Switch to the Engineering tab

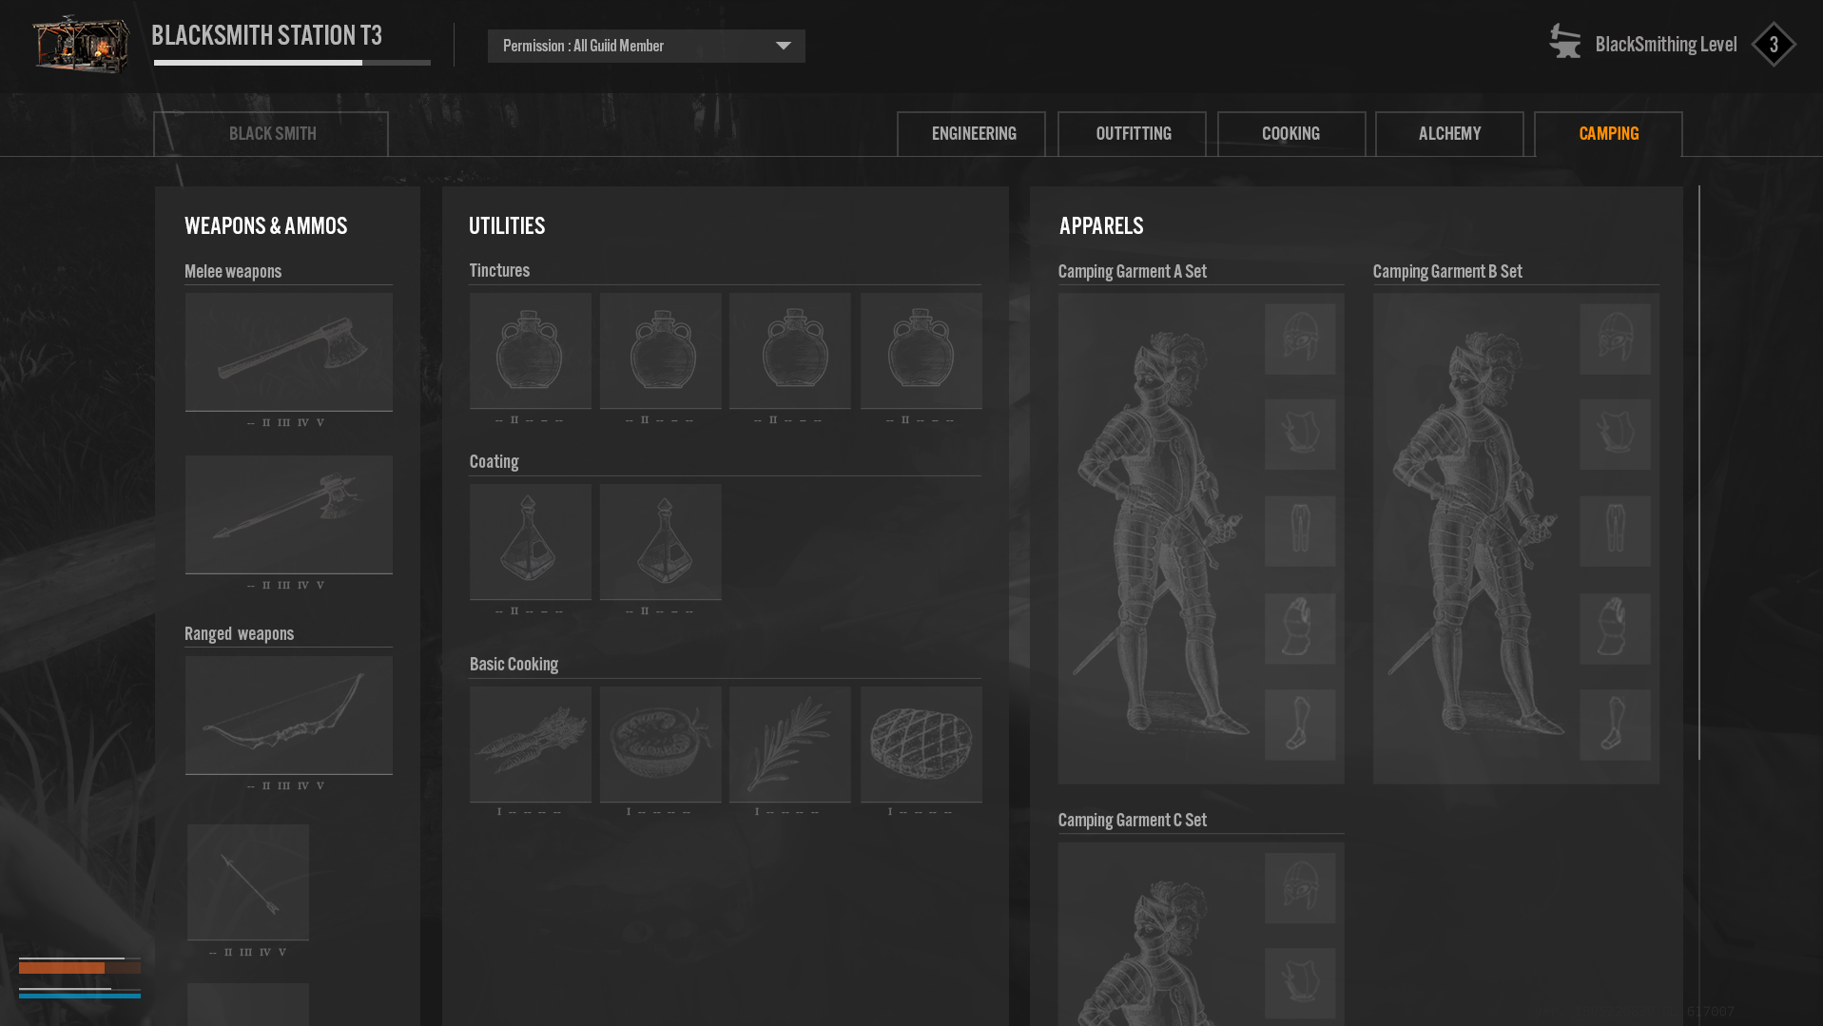[x=971, y=134]
